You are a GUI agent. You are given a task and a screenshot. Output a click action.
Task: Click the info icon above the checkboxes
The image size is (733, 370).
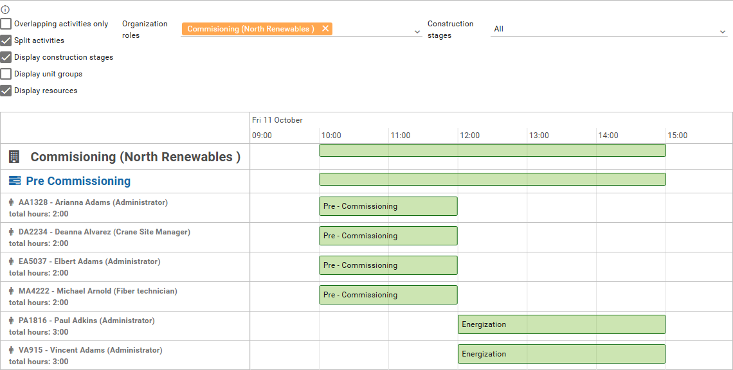[5, 10]
